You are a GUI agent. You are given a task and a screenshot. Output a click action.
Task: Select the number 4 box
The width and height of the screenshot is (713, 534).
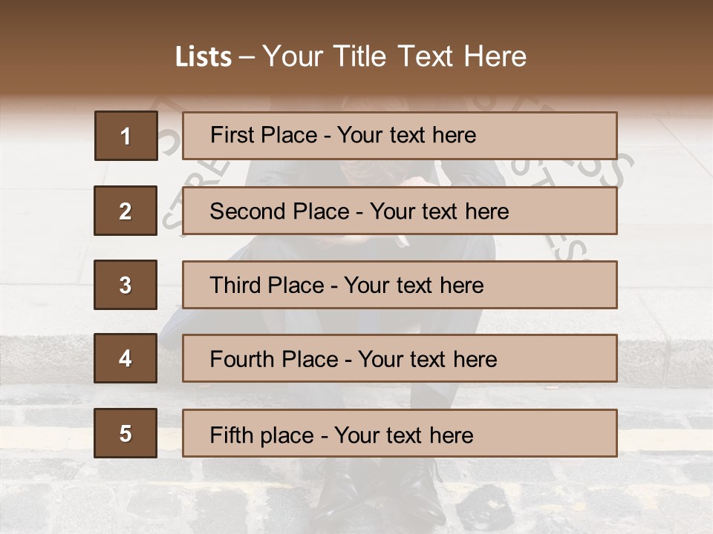pyautogui.click(x=126, y=358)
